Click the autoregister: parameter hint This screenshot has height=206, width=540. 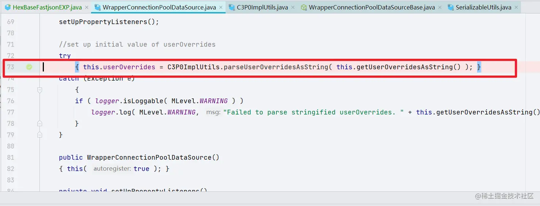(x=112, y=169)
